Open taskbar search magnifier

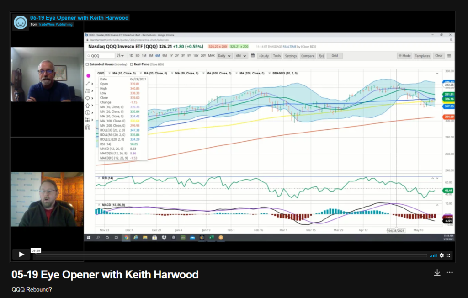(x=98, y=238)
